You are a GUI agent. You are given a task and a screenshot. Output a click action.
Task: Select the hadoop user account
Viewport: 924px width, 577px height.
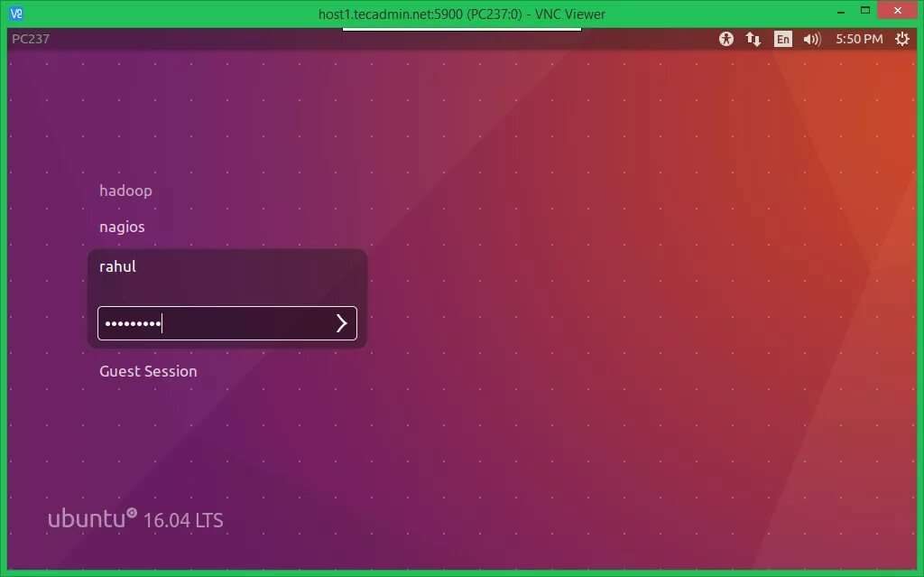[125, 191]
